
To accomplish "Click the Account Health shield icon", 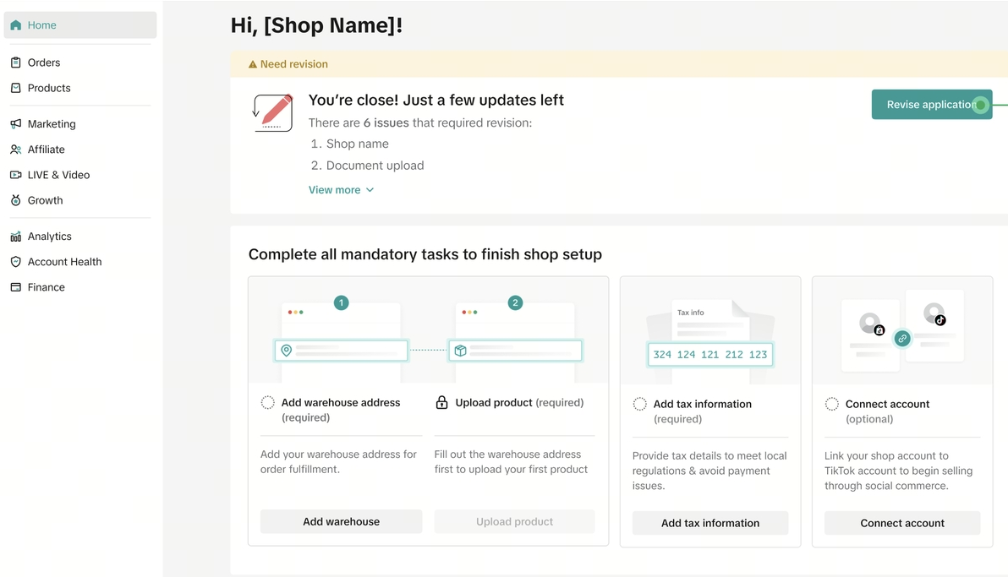I will pos(16,262).
